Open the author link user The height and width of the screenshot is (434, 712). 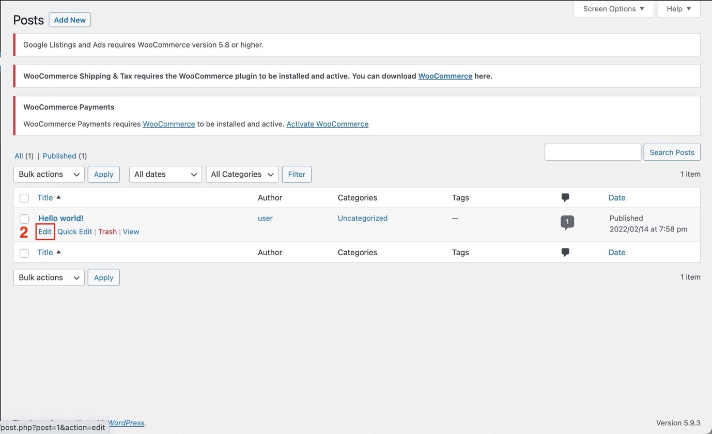[265, 218]
